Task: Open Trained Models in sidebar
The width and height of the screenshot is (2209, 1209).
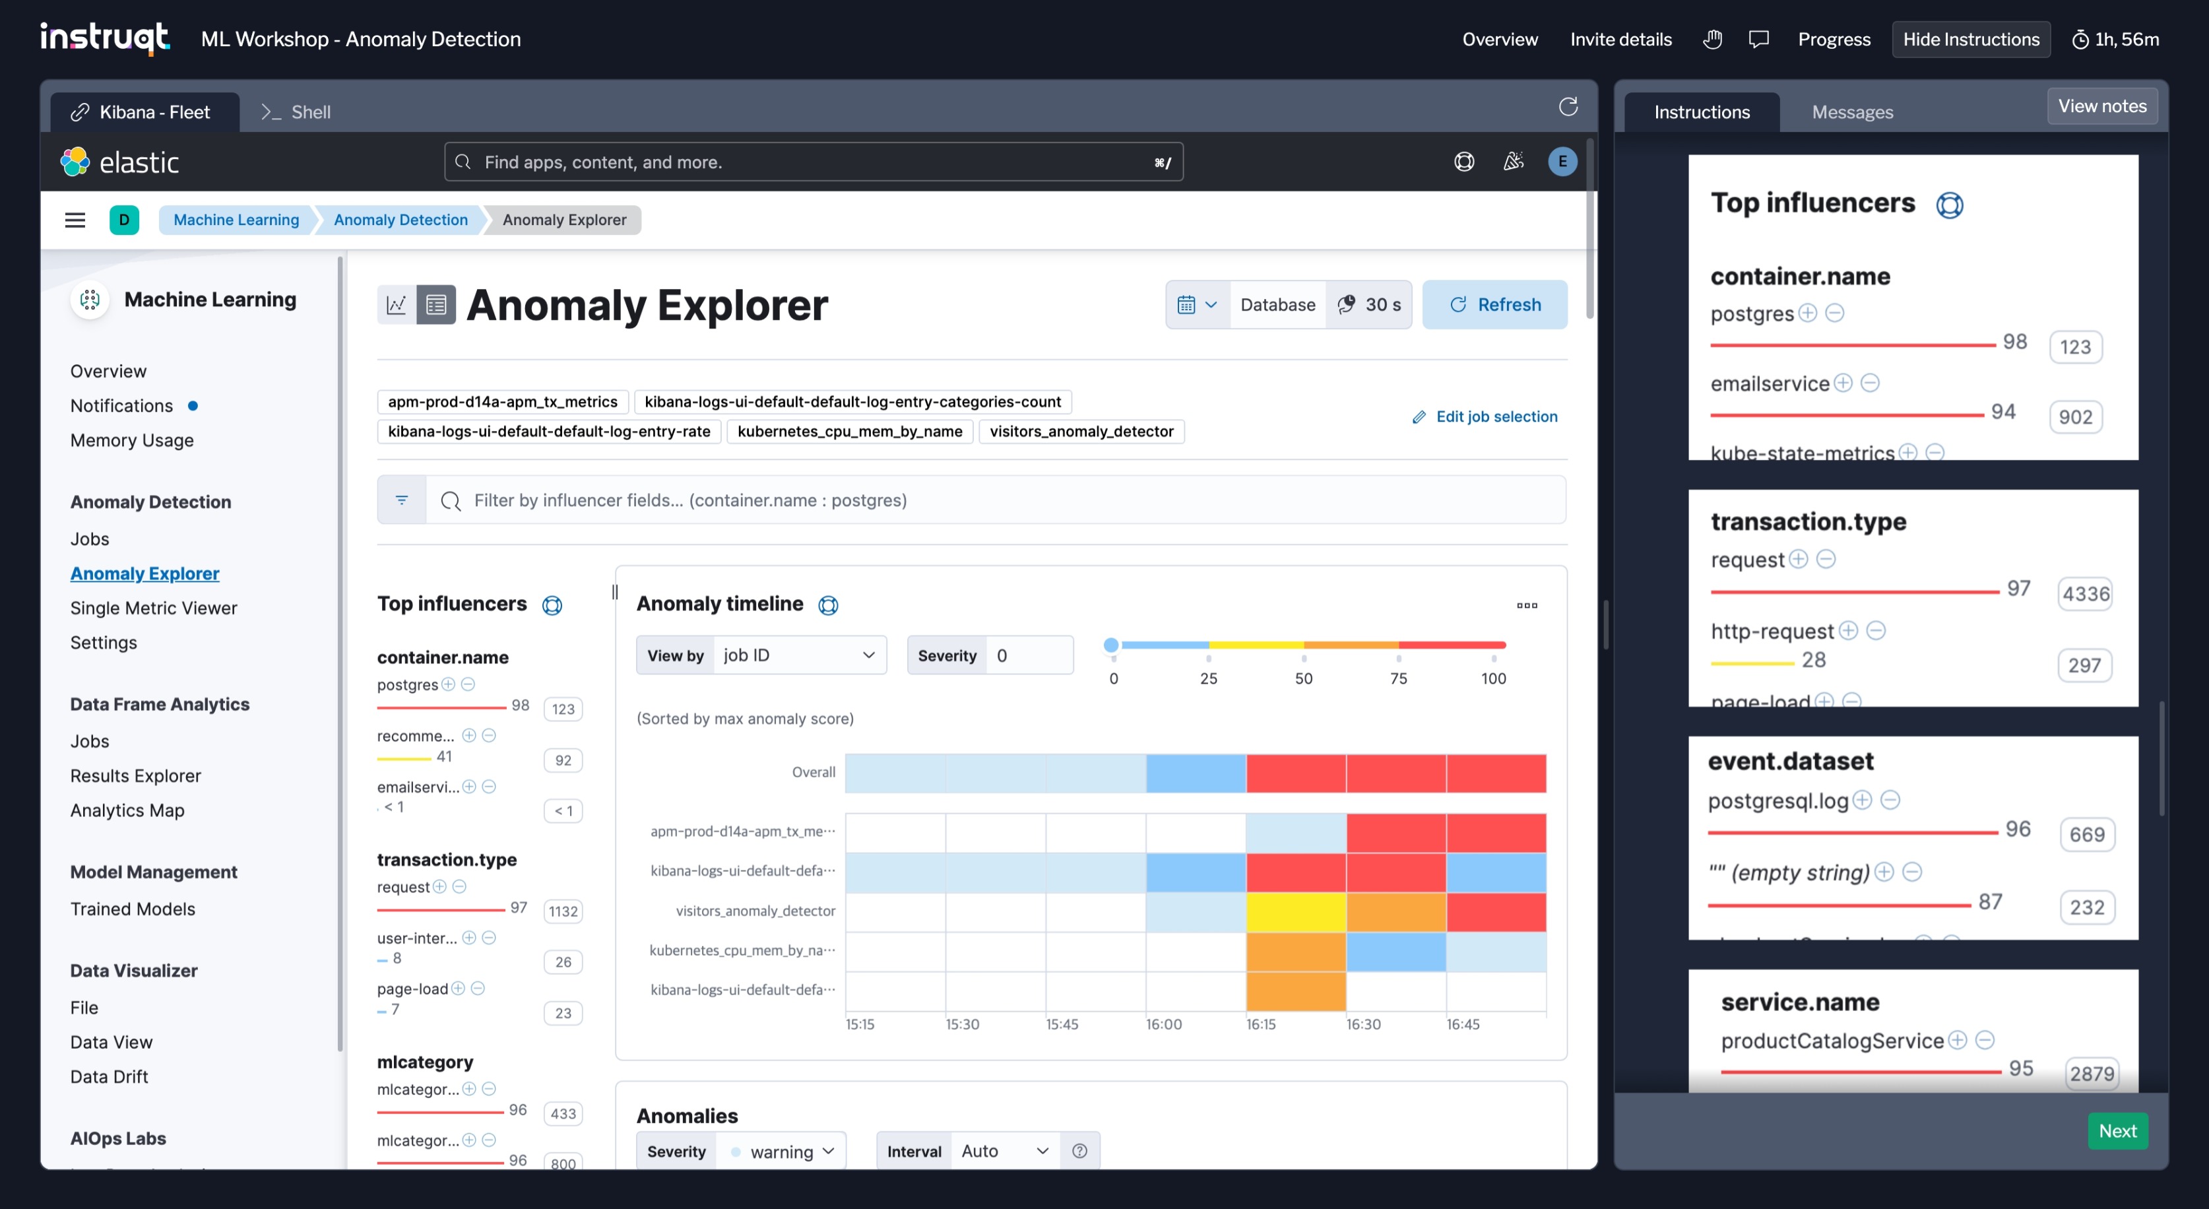Action: pyautogui.click(x=133, y=909)
